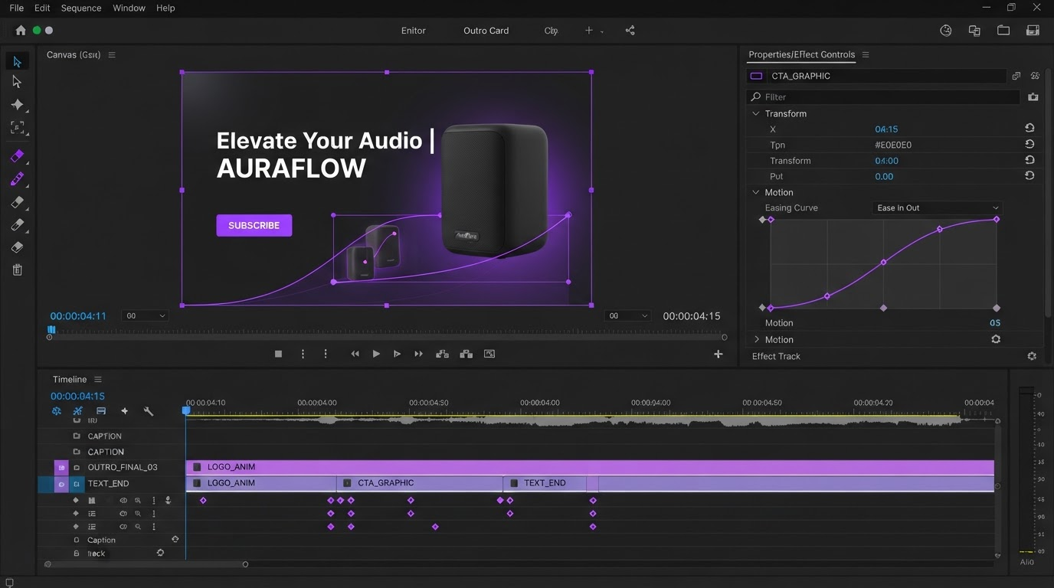Open the folder icon in top-right bar
The image size is (1054, 588).
(x=1003, y=31)
